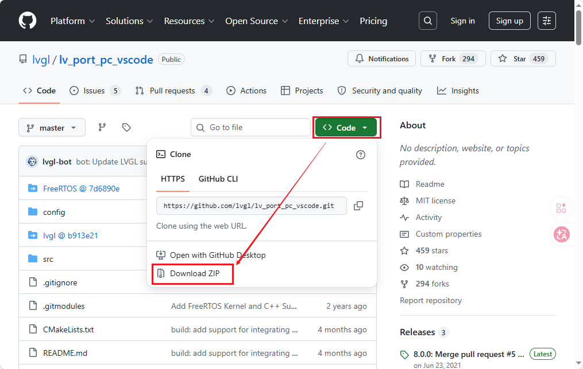This screenshot has height=369, width=583.
Task: Open the lv_port_pc_vscode repository link
Action: tap(106, 60)
